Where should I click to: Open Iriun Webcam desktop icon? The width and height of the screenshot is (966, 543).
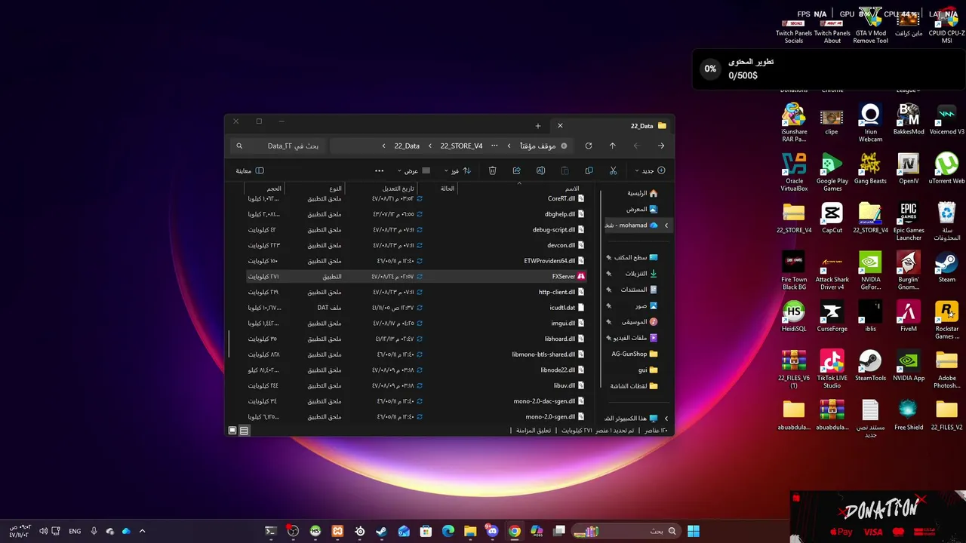(870, 122)
